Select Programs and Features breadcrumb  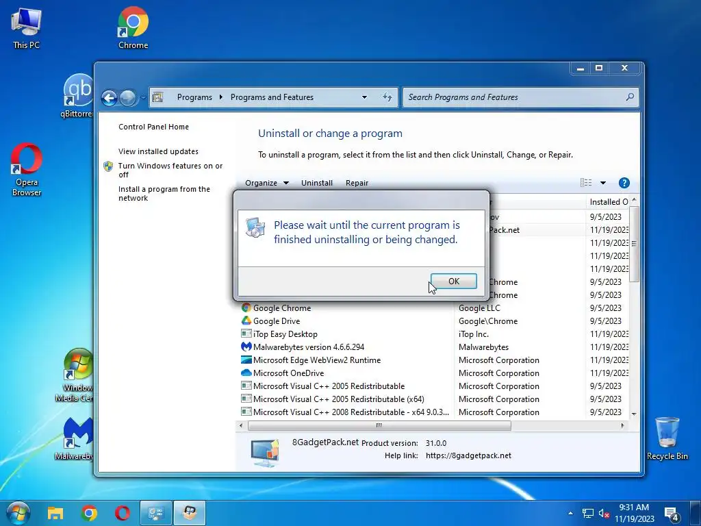[272, 97]
